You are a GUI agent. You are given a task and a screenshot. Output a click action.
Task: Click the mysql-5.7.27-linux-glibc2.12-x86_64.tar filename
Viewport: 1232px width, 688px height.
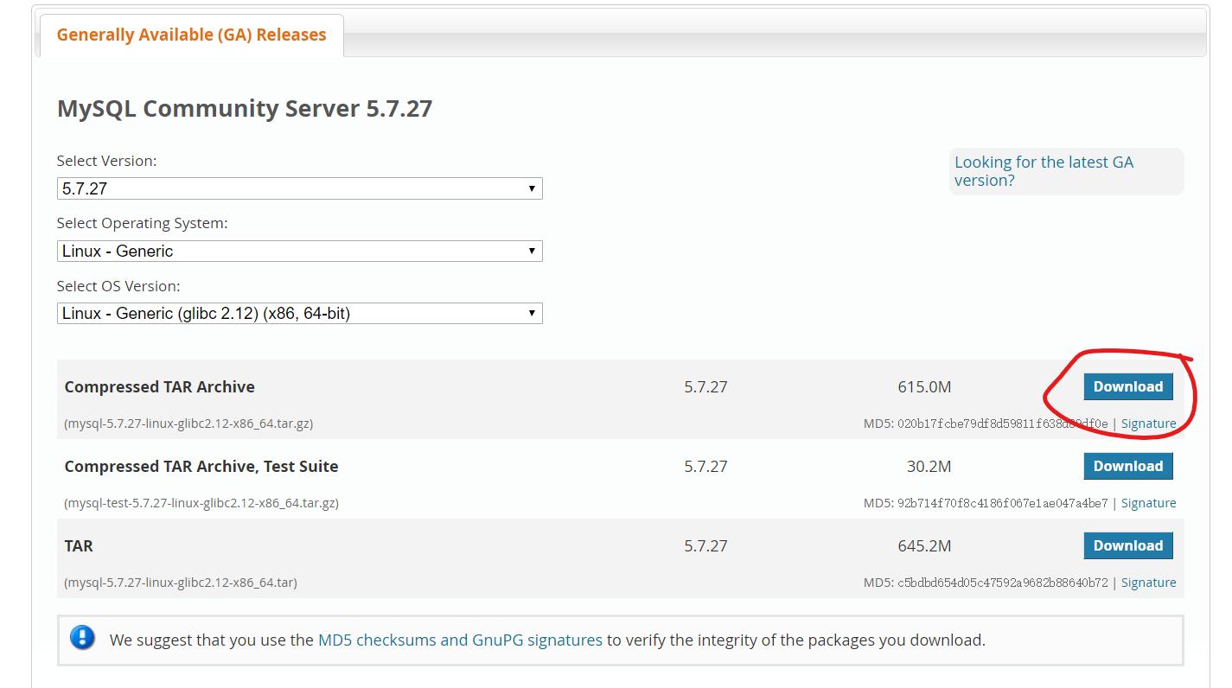coord(181,583)
